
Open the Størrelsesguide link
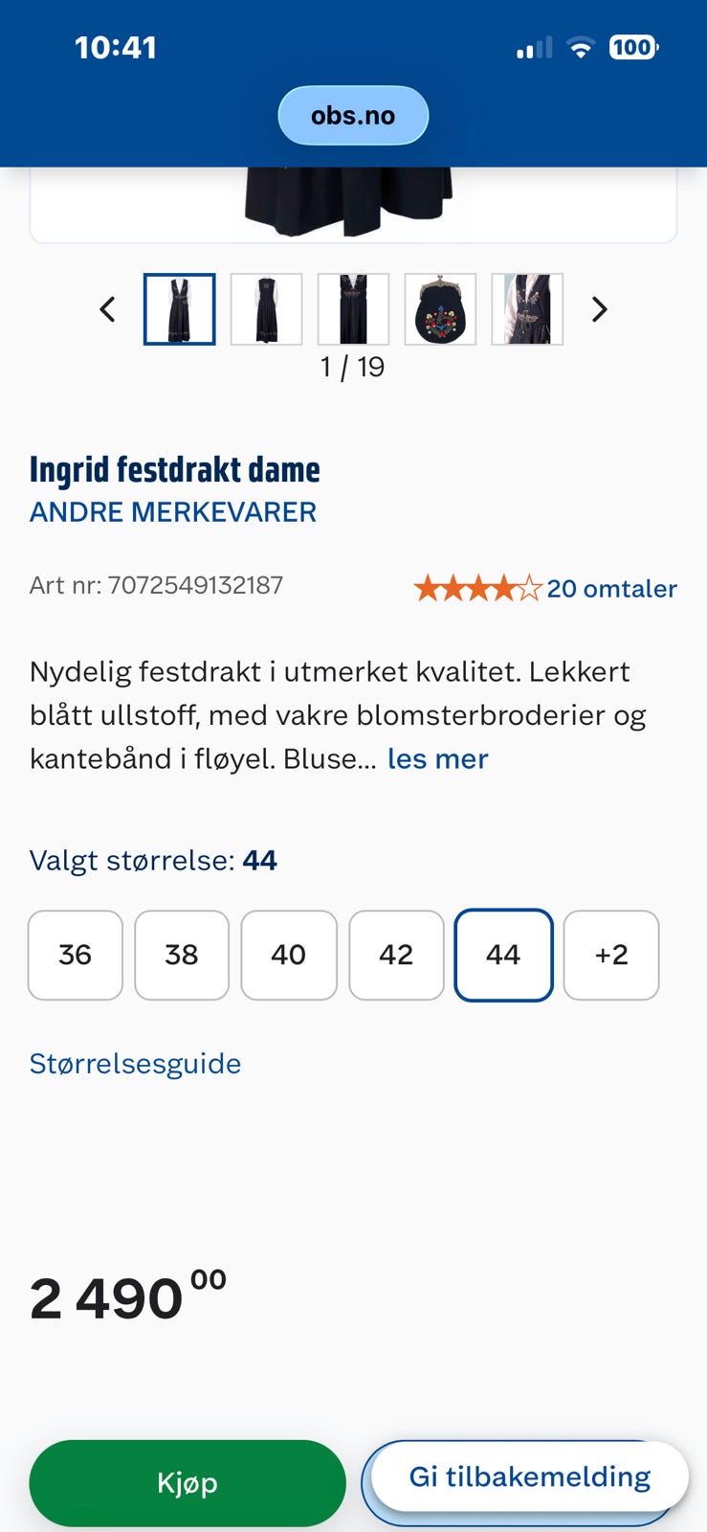(x=134, y=1063)
